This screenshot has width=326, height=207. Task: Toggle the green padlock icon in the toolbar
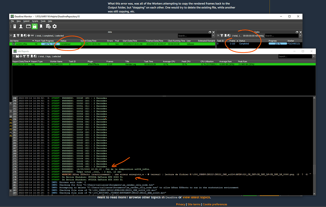35,26
